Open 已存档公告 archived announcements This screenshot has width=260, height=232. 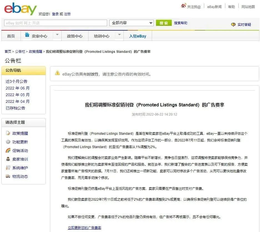pyautogui.click(x=16, y=108)
